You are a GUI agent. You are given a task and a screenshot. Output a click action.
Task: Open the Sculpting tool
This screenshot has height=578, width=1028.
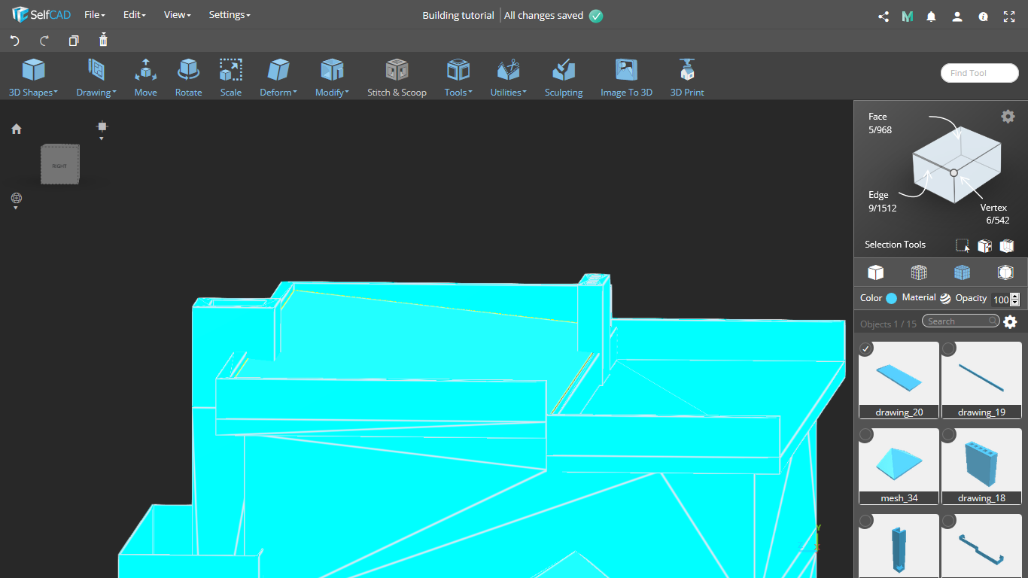tap(564, 78)
